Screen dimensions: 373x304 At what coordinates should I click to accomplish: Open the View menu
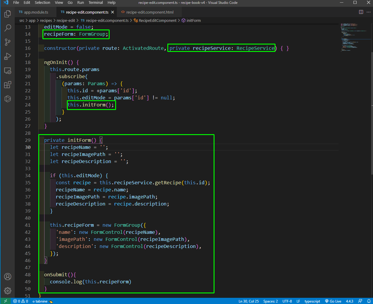point(59,3)
